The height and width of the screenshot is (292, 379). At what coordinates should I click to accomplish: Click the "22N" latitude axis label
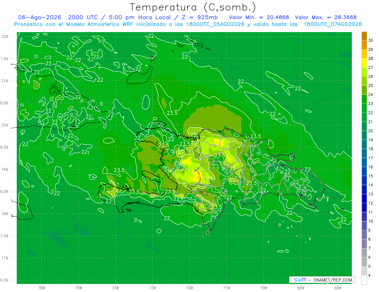pos(5,36)
